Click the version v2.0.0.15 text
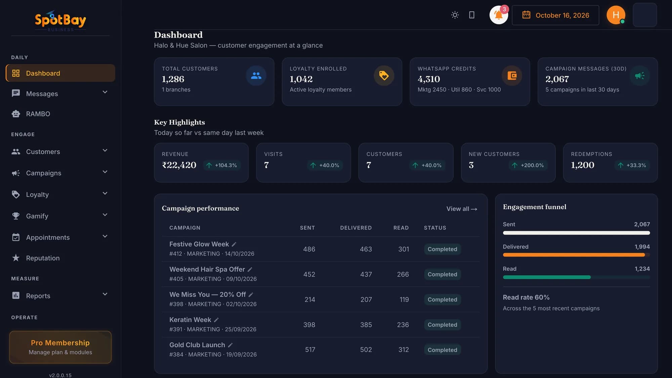 pyautogui.click(x=60, y=375)
